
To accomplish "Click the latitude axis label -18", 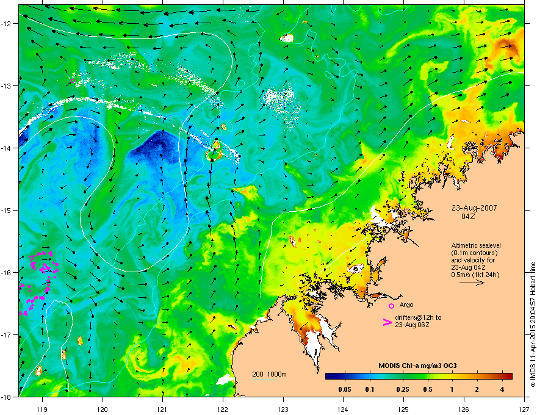I will 6,397.
